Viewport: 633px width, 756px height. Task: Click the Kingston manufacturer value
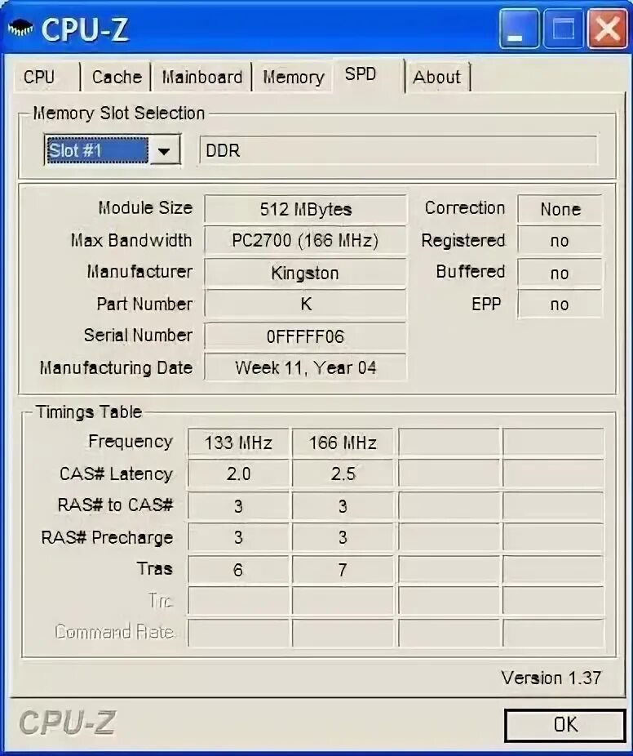(305, 273)
